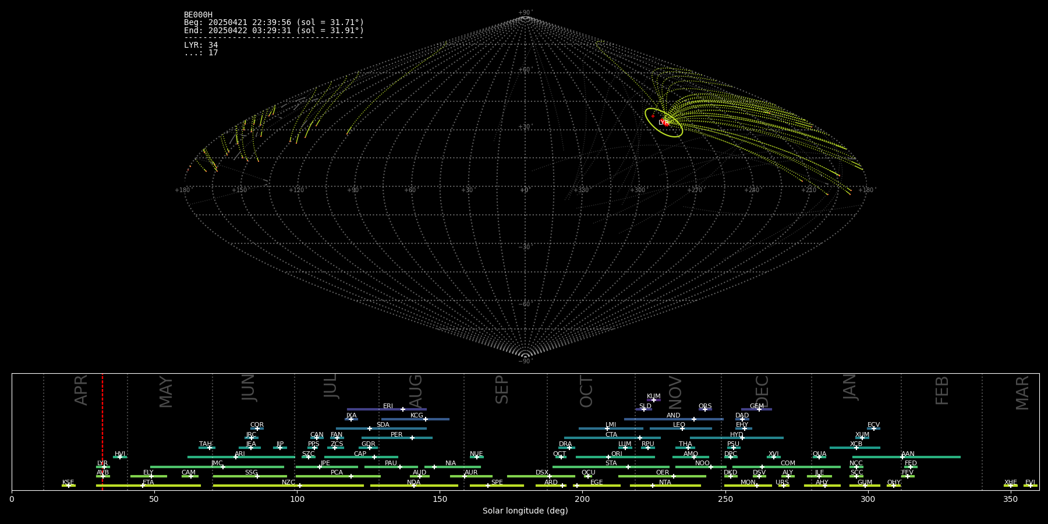This screenshot has width=1048, height=524.
Task: Select the GEM shower label
Action: [x=757, y=406]
